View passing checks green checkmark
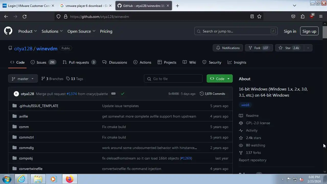Image resolution: width=327 pixels, height=184 pixels. [x=123, y=94]
